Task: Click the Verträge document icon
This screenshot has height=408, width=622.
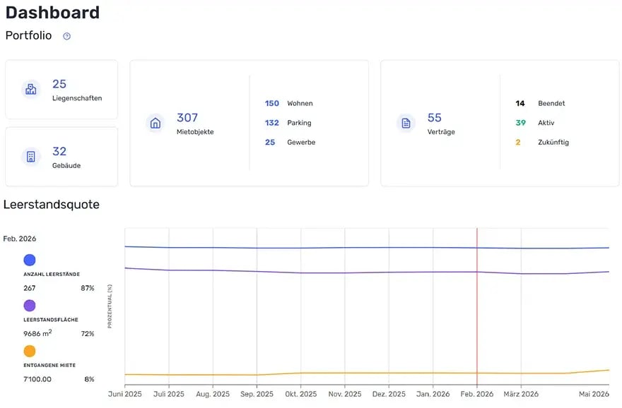Action: [x=406, y=123]
